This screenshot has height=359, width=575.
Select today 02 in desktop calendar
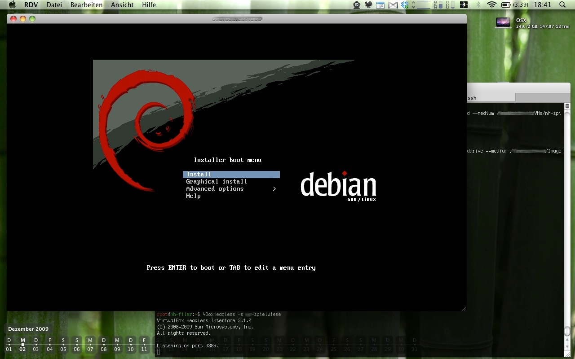[22, 345]
